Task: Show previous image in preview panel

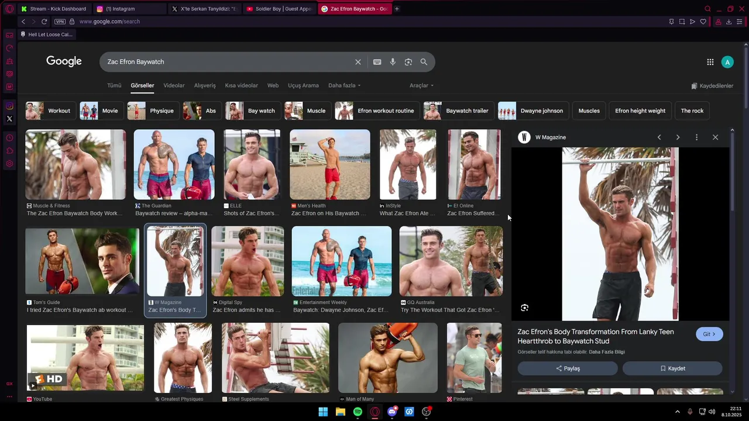Action: pos(659,137)
